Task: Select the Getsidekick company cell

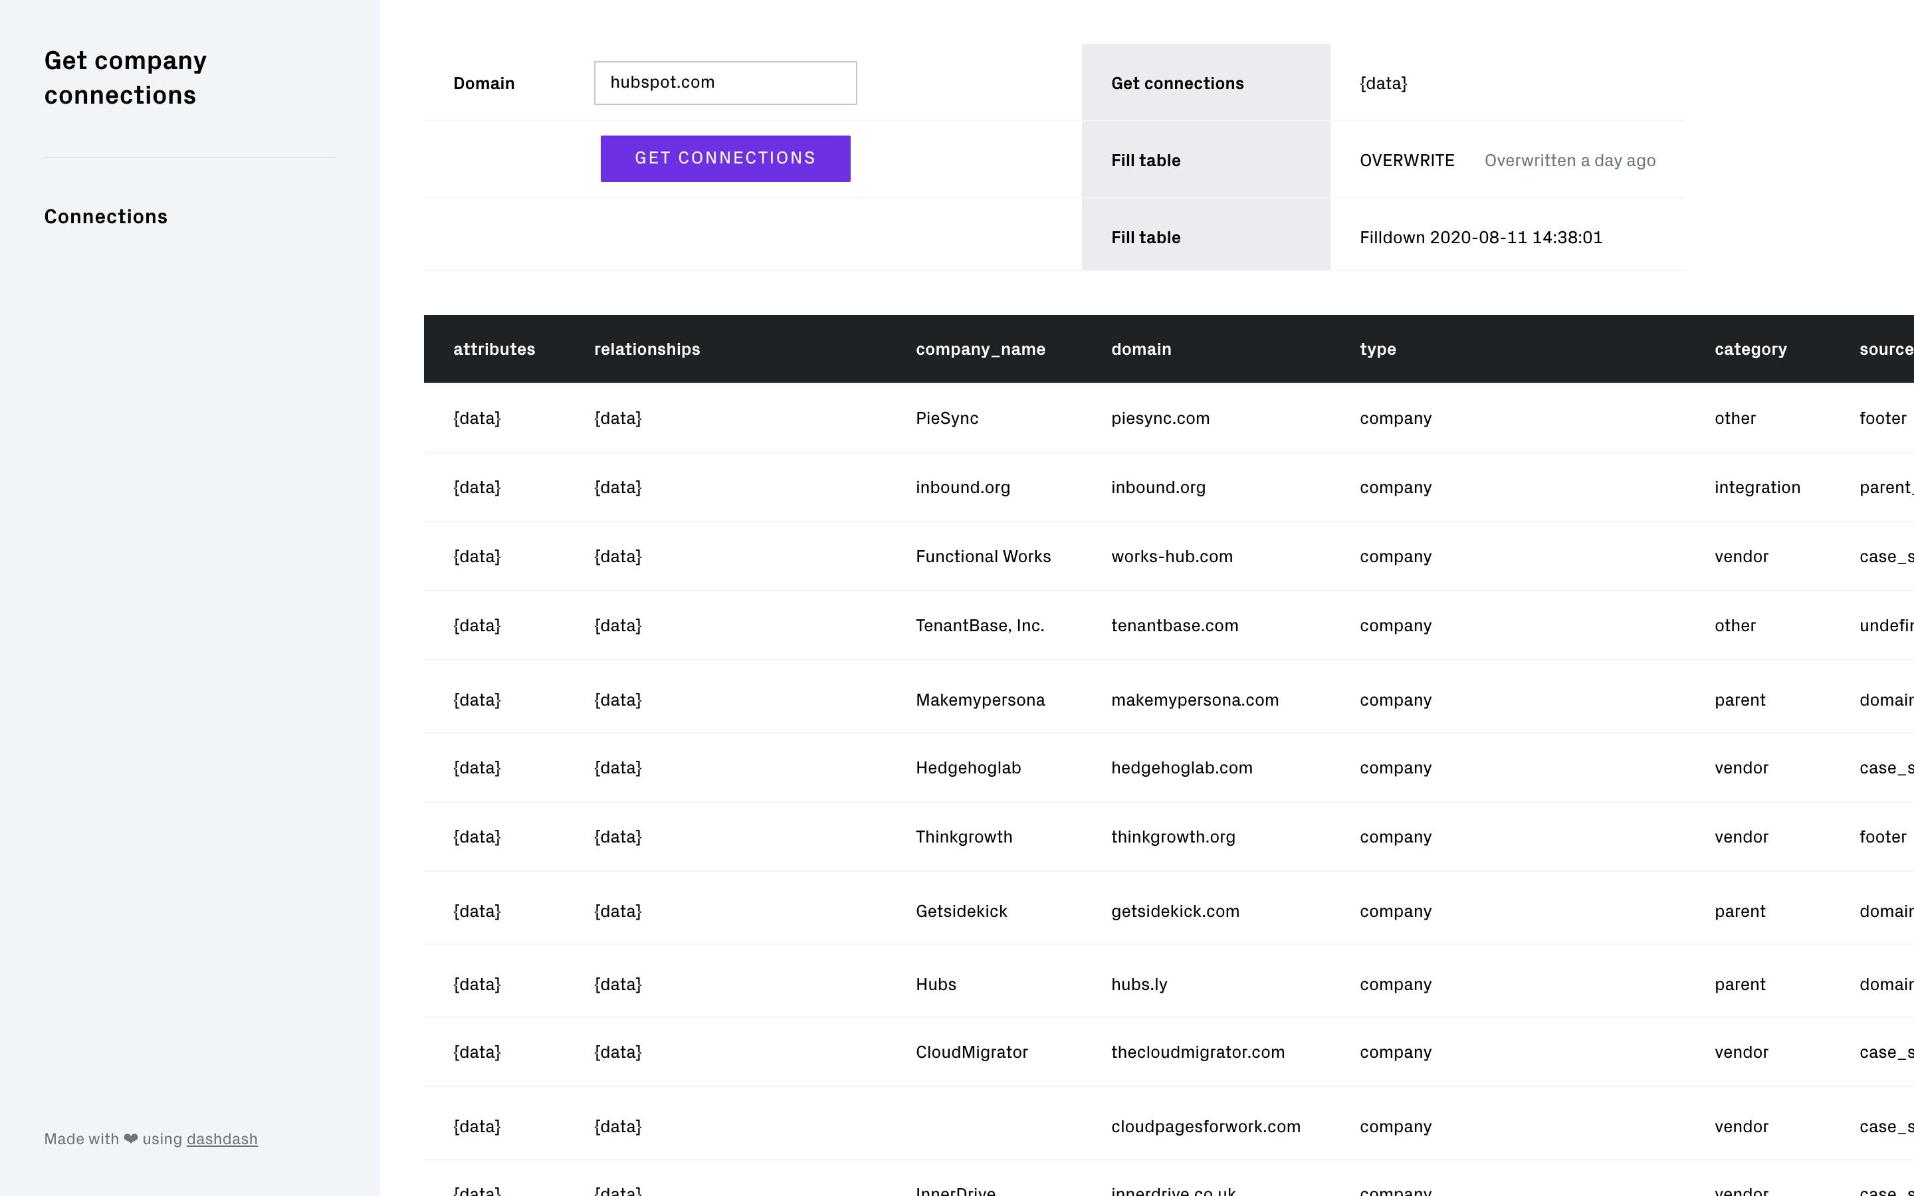Action: click(x=962, y=911)
